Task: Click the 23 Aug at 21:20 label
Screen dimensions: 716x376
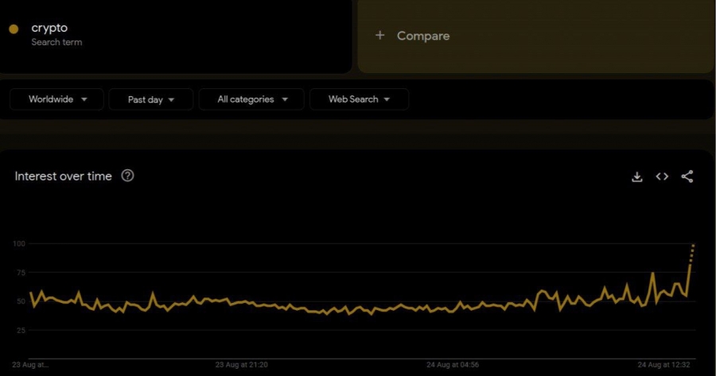Action: [x=241, y=365]
